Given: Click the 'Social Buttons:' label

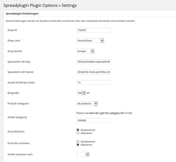Looking at the screenshot, I should [16, 132].
